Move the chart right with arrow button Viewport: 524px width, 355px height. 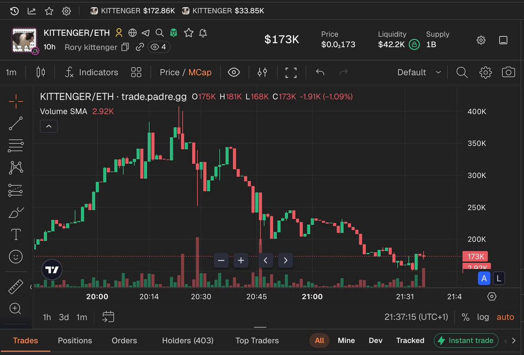[286, 261]
